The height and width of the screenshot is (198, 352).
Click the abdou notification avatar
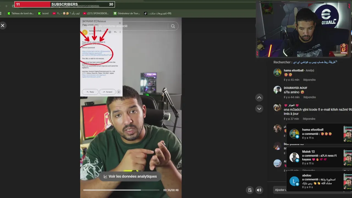pyautogui.click(x=294, y=181)
